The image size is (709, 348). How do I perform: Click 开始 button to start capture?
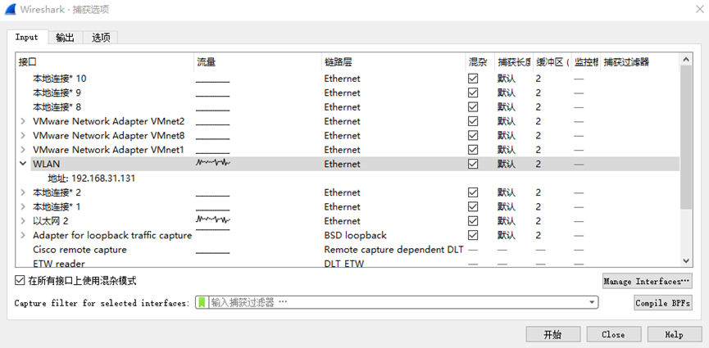[553, 334]
